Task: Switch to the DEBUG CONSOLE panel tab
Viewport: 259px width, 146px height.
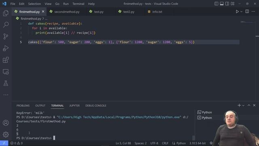Action: 96,105
